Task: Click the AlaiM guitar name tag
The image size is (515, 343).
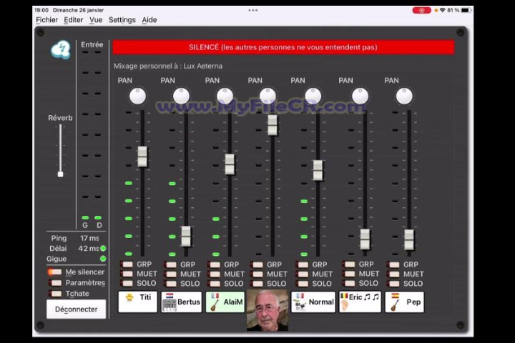Action: 225,302
